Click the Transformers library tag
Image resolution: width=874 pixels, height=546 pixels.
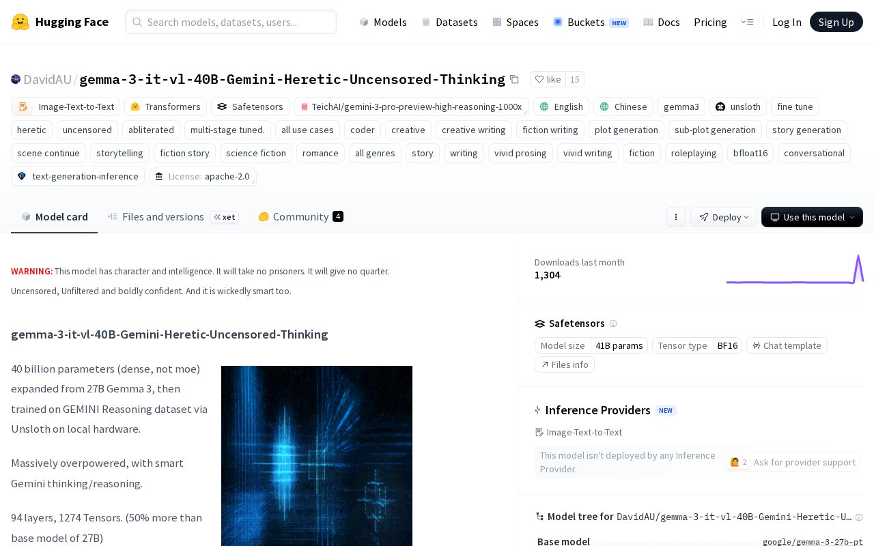tap(165, 106)
